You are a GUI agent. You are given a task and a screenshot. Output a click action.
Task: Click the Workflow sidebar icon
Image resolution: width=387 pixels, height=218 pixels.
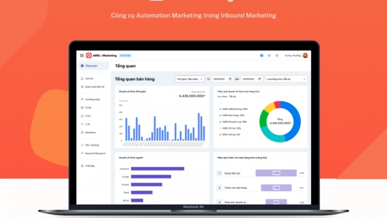[82, 132]
